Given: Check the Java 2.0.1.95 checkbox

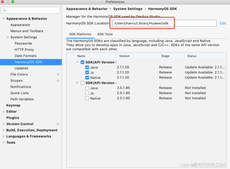Looking at the screenshot, I should [87, 88].
